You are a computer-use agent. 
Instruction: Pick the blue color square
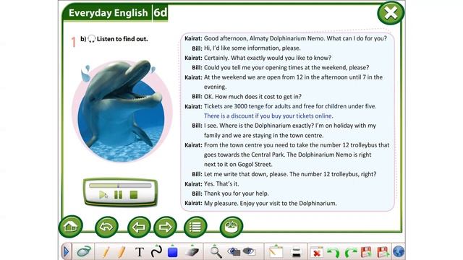click(x=173, y=252)
